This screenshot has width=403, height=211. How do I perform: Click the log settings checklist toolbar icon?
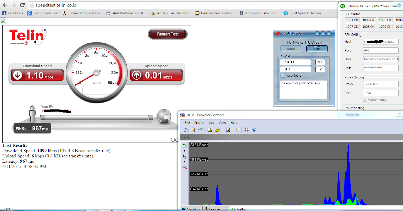click(237, 130)
